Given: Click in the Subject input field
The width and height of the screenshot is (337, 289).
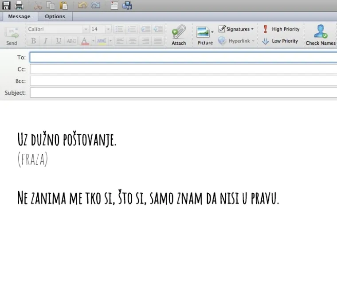Looking at the screenshot, I should tap(183, 93).
